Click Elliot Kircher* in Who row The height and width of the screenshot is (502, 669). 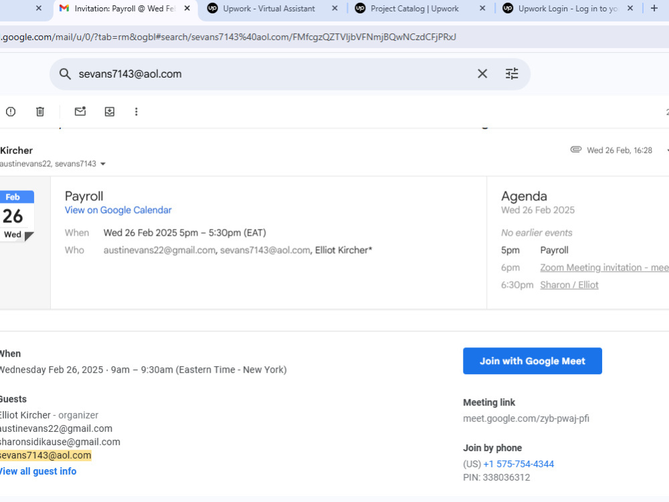coord(343,250)
